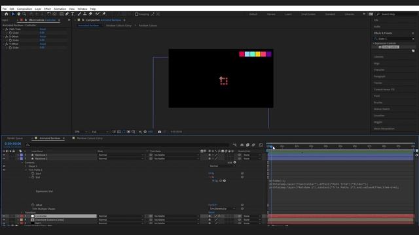The image size is (419, 235).
Task: Reset the Y Offset effect
Action: [x=43, y=44]
